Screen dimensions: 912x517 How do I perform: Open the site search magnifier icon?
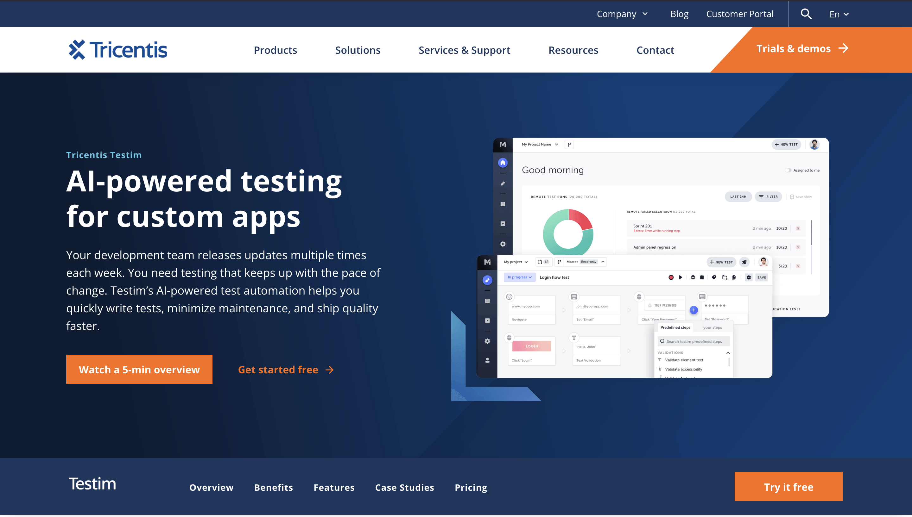[x=806, y=14]
